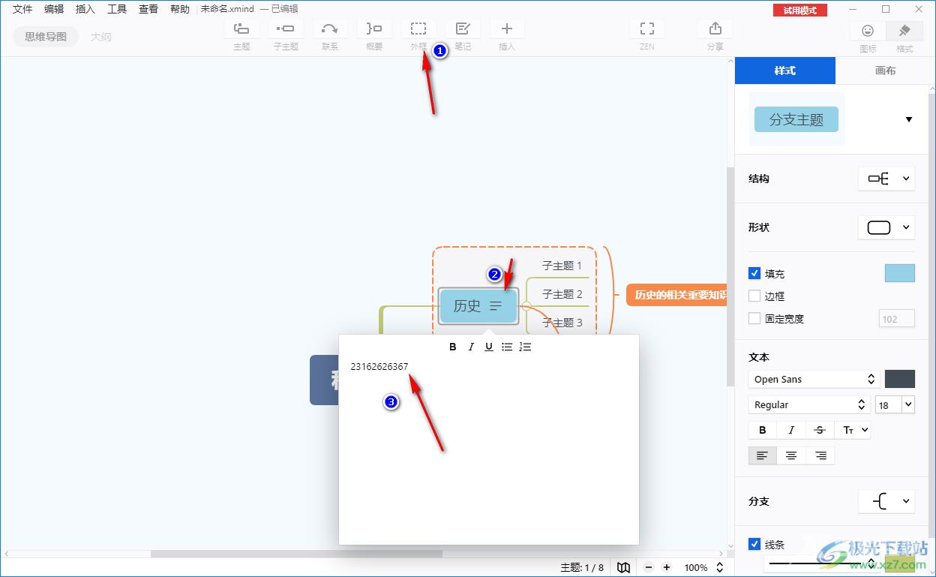Add a subtopic with the 子主题 icon

coord(285,29)
